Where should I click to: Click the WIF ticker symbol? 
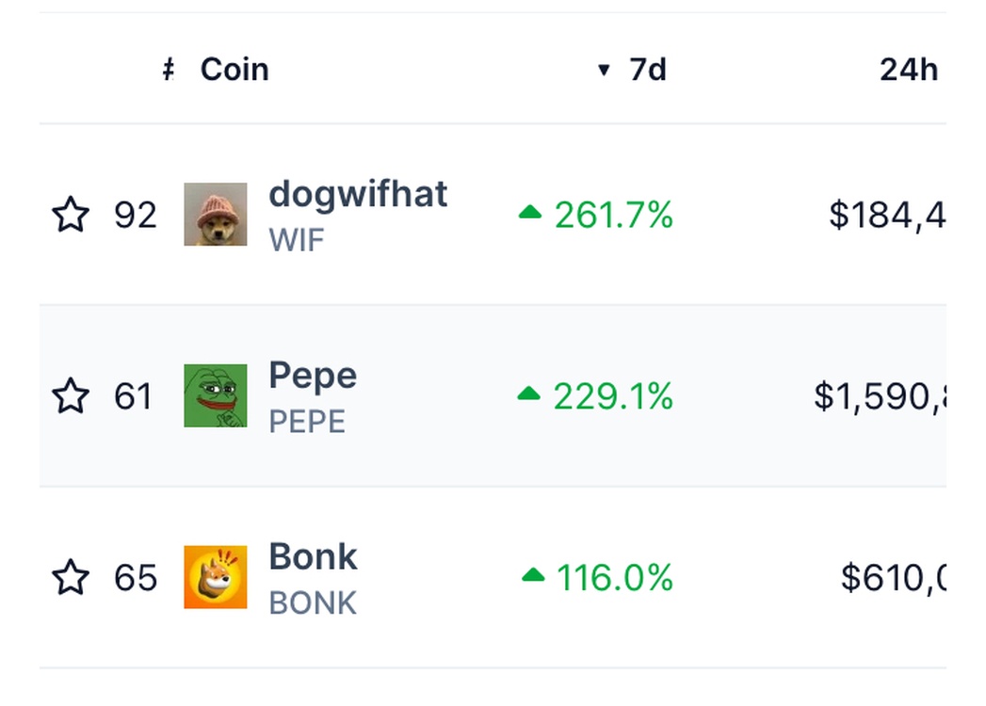click(297, 240)
